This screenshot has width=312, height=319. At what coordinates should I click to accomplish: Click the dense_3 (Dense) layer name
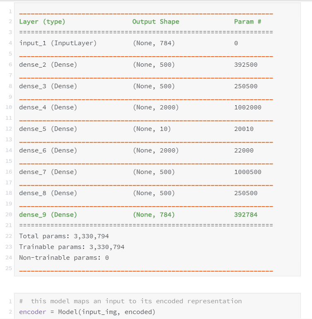(x=48, y=86)
